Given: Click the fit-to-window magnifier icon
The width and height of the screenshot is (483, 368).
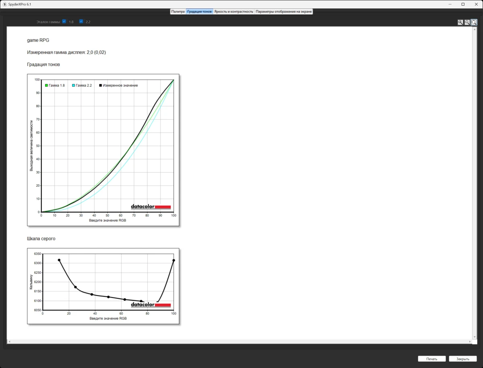Looking at the screenshot, I should [x=474, y=23].
